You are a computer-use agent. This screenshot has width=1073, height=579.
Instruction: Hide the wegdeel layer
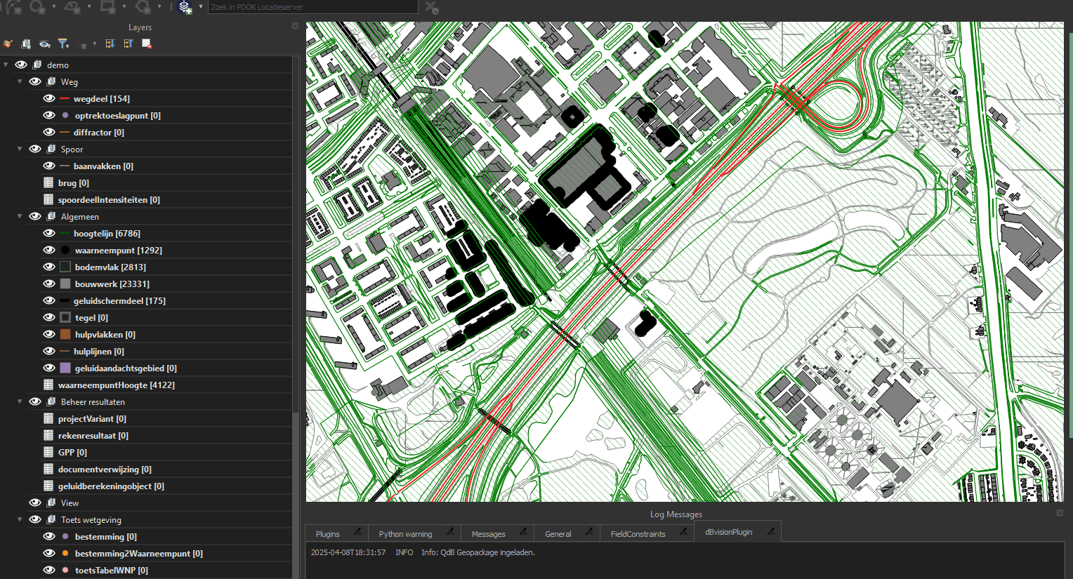point(48,98)
